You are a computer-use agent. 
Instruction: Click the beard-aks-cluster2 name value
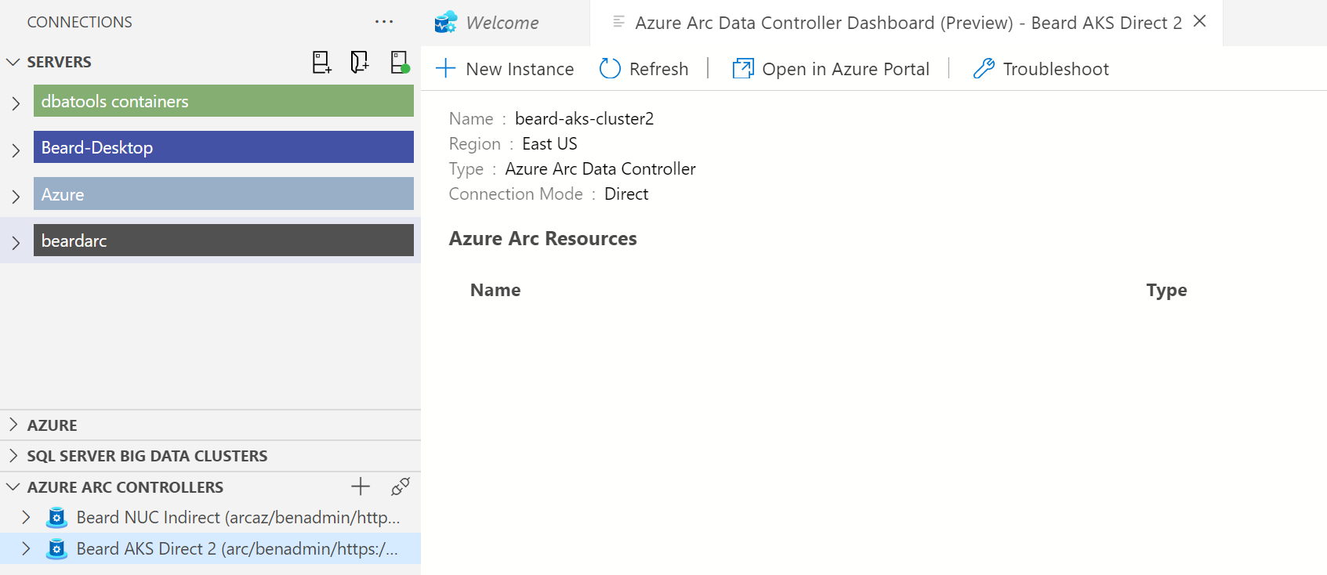584,118
